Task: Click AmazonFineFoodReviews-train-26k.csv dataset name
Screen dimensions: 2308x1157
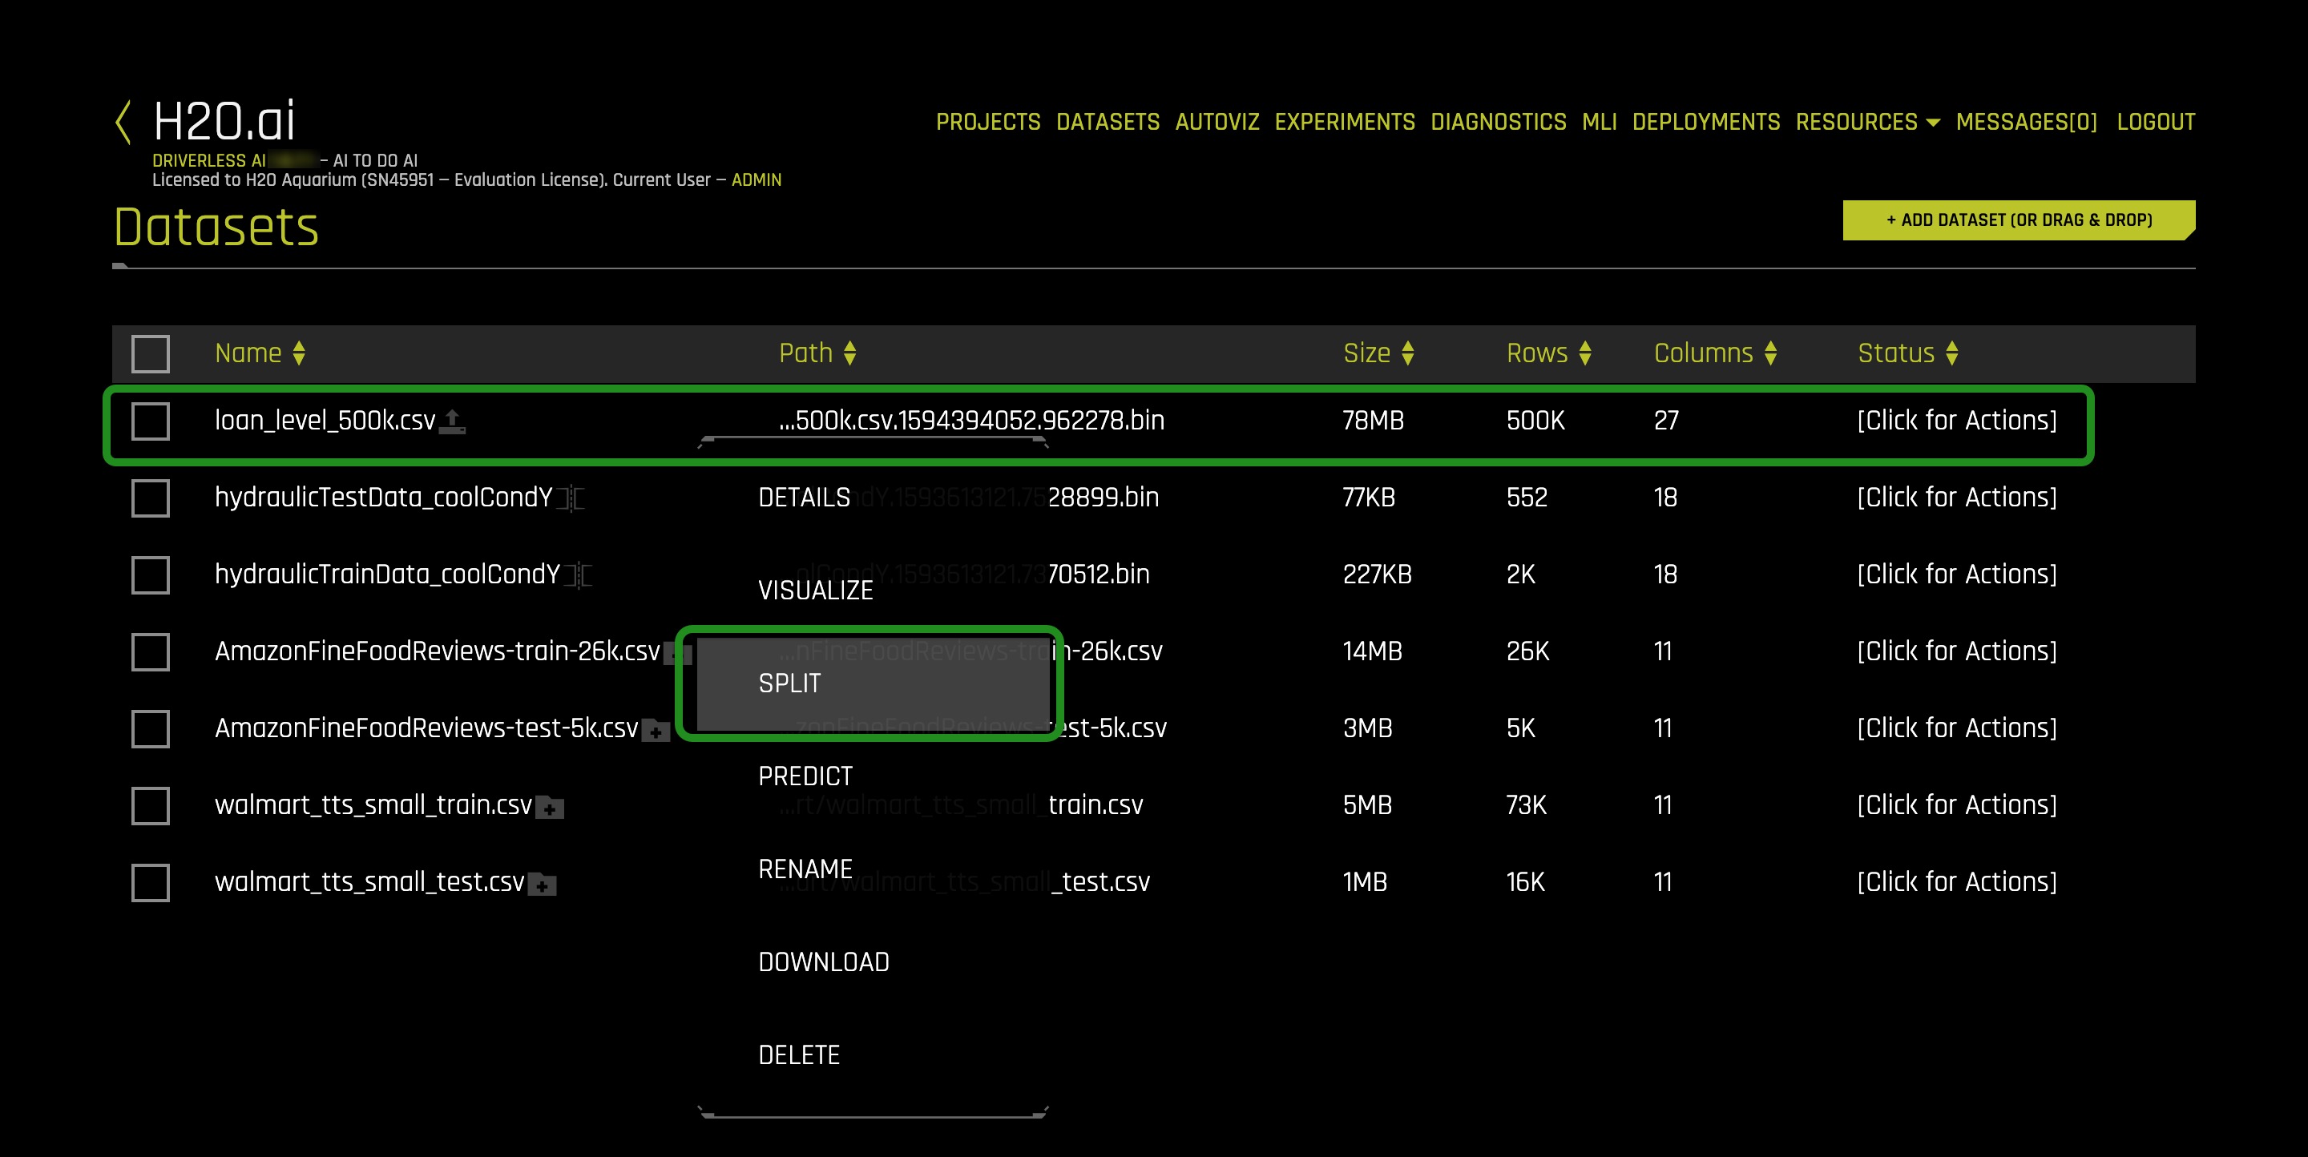Action: [x=438, y=652]
